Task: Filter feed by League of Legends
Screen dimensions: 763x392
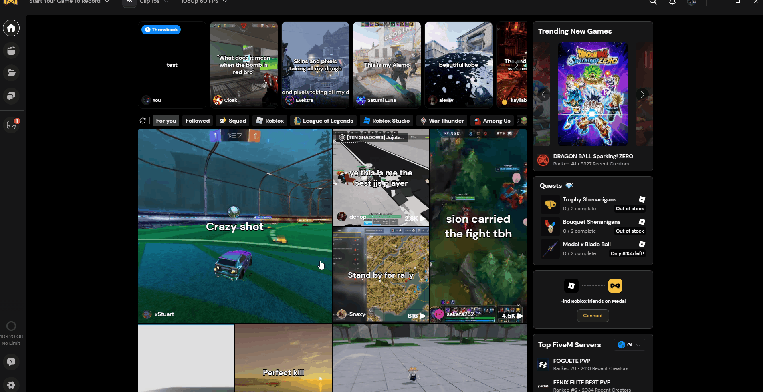Action: pyautogui.click(x=323, y=121)
